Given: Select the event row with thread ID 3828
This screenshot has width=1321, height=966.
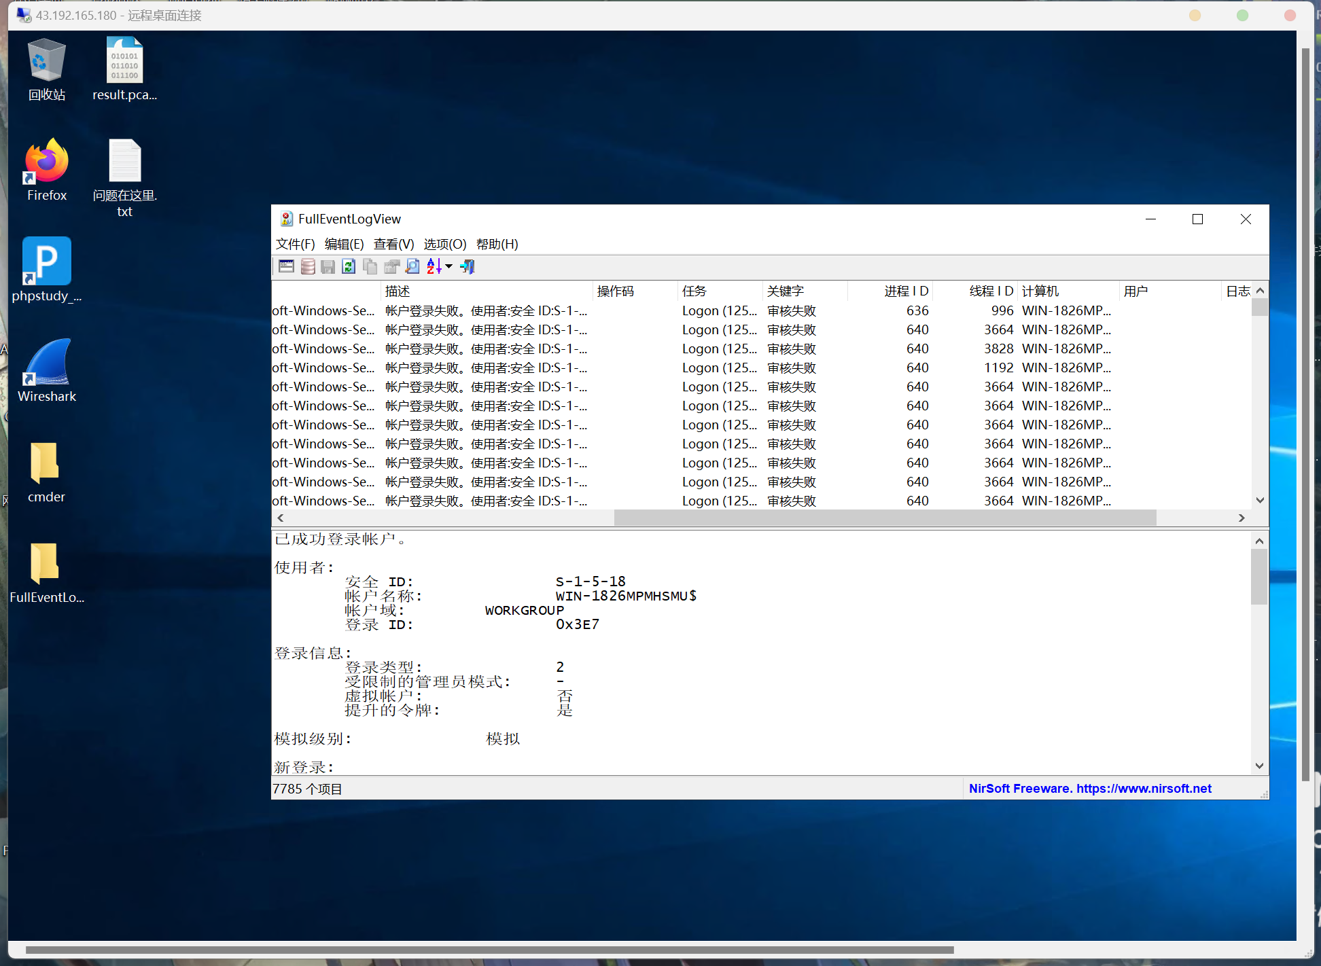Looking at the screenshot, I should tap(747, 348).
